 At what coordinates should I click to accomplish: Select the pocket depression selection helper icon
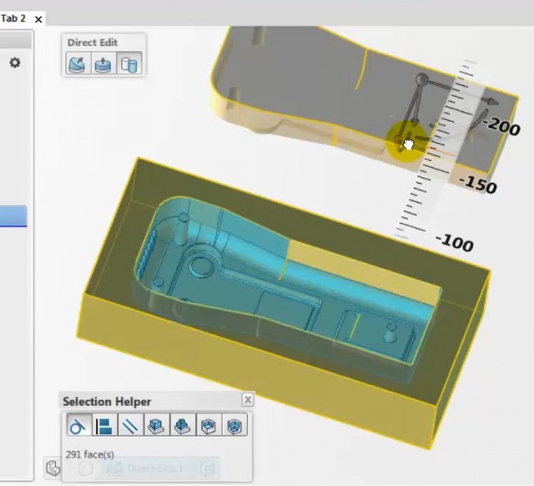[209, 424]
